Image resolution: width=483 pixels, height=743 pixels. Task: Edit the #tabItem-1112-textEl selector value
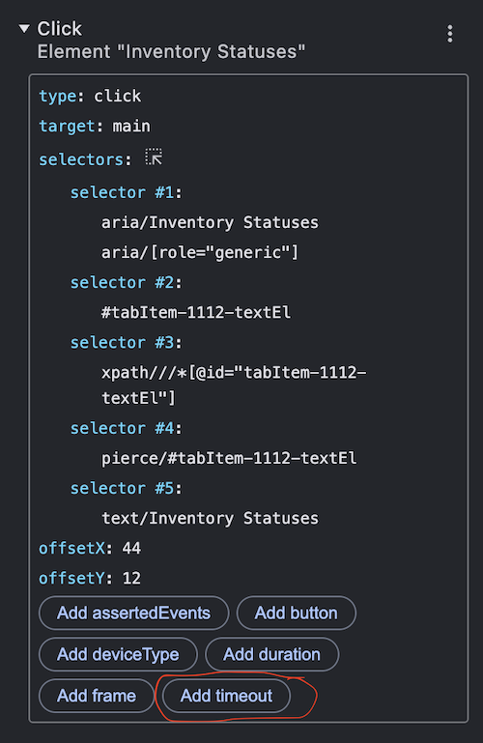[x=196, y=312]
